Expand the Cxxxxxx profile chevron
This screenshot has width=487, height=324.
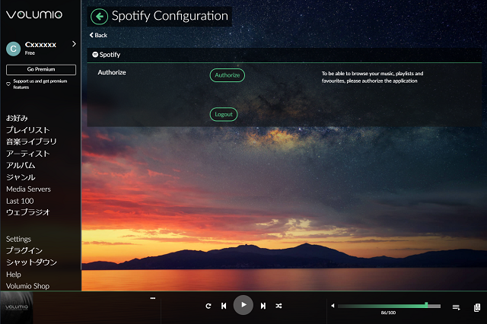(x=74, y=44)
